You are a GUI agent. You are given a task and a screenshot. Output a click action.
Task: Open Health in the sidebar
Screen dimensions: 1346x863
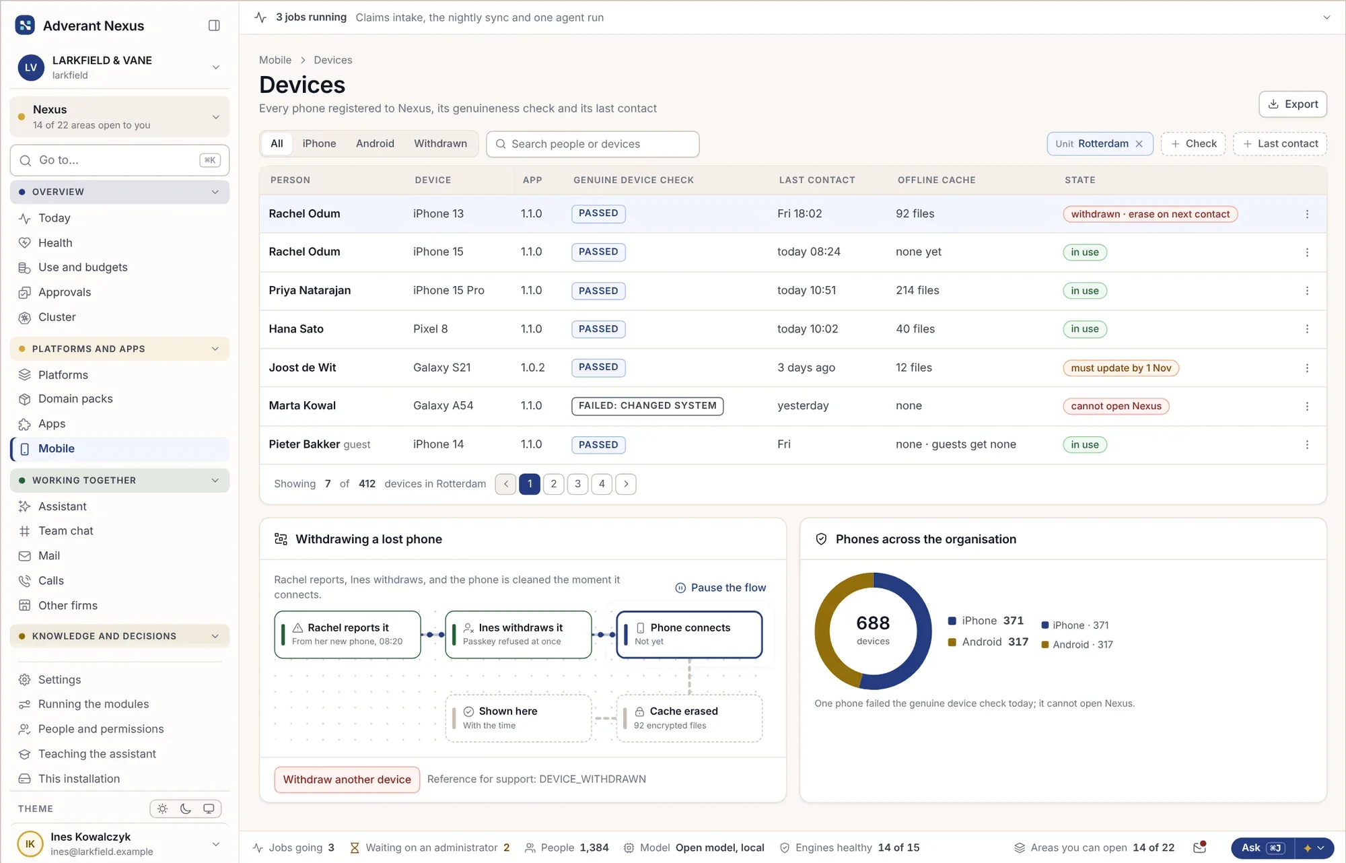pyautogui.click(x=120, y=243)
